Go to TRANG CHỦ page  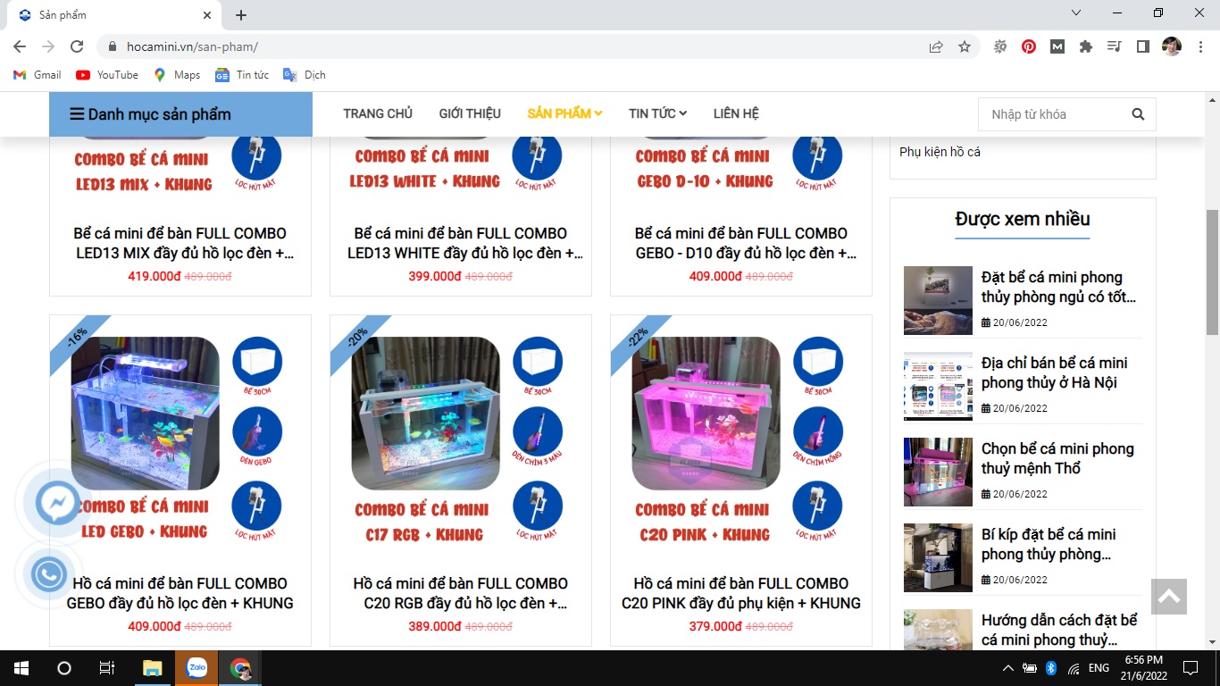378,113
